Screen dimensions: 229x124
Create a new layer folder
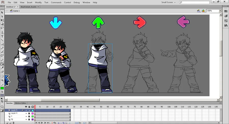[x=10, y=123]
